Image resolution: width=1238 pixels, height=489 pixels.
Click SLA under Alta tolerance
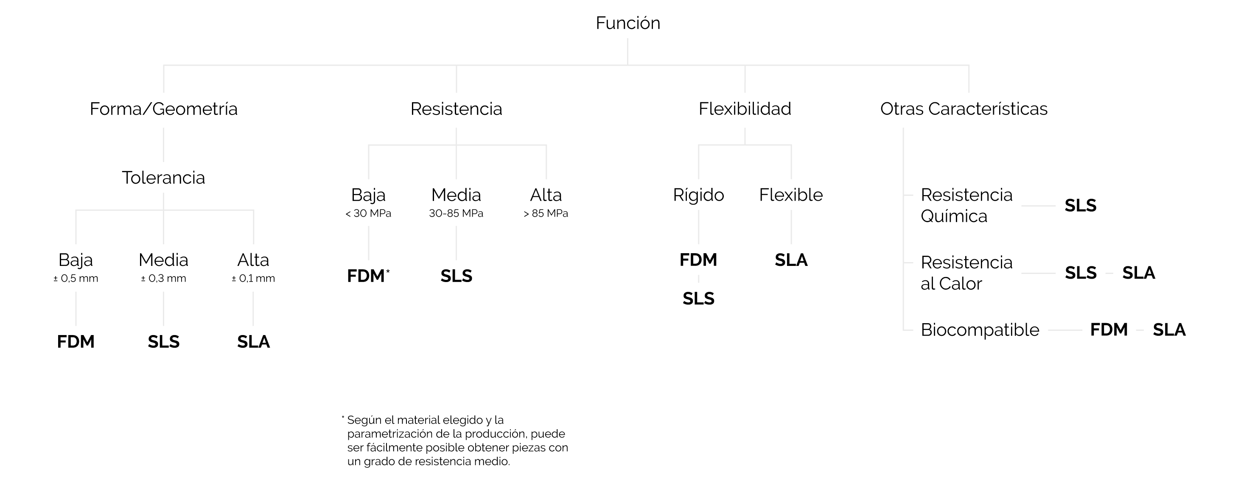253,342
